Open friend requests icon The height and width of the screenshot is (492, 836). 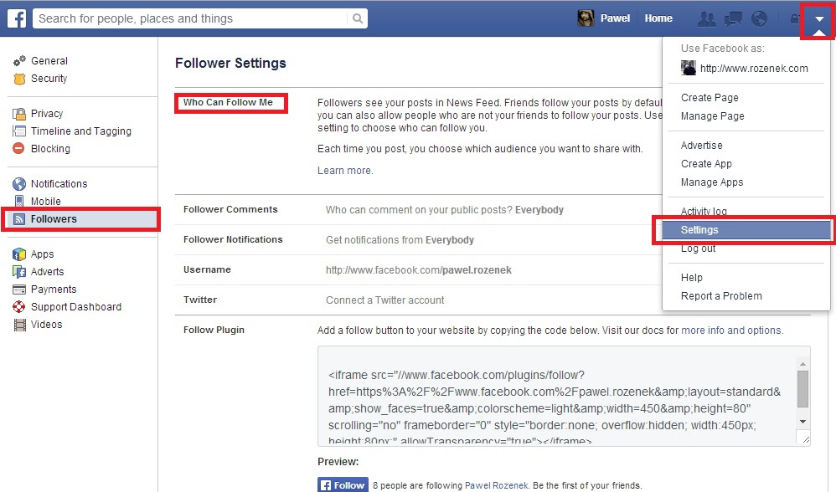(707, 18)
